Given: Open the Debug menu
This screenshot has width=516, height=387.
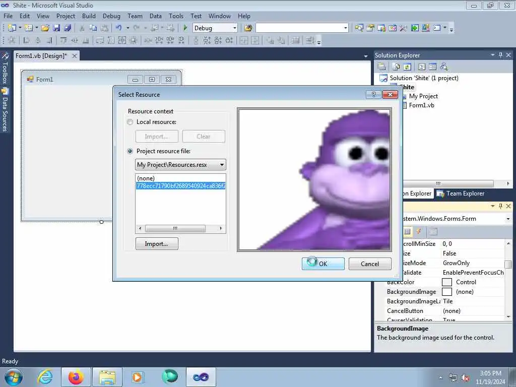Looking at the screenshot, I should coord(111,16).
